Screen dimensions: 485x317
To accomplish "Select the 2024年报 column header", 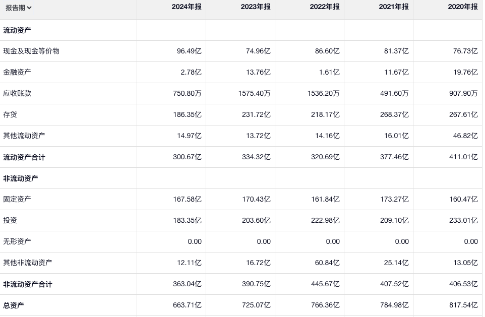I will 187,7.
